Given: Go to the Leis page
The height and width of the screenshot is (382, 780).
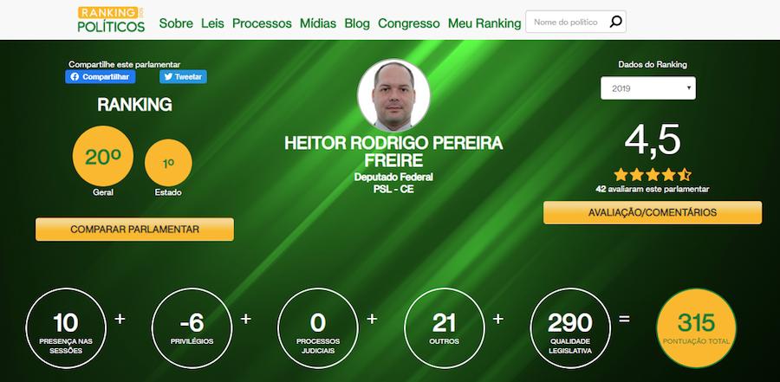Looking at the screenshot, I should tap(212, 23).
